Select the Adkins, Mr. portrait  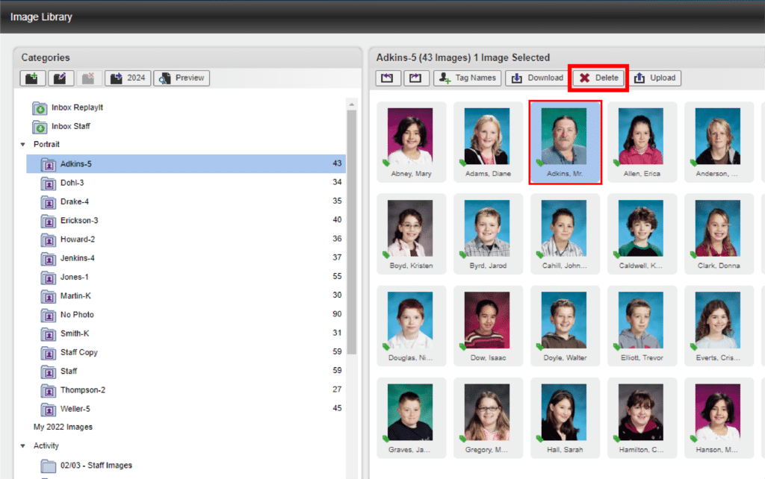[x=565, y=142]
